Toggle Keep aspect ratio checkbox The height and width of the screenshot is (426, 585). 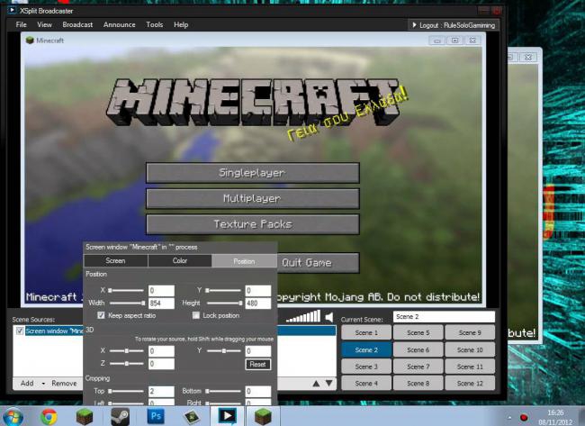point(101,315)
